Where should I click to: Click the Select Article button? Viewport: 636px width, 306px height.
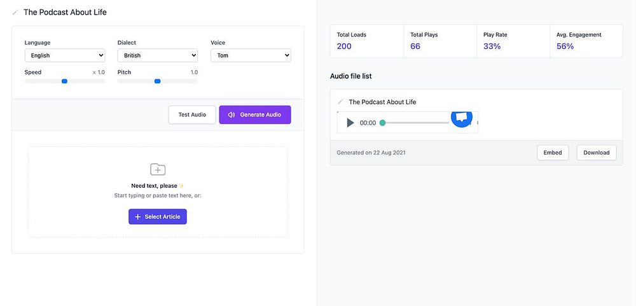coord(158,217)
